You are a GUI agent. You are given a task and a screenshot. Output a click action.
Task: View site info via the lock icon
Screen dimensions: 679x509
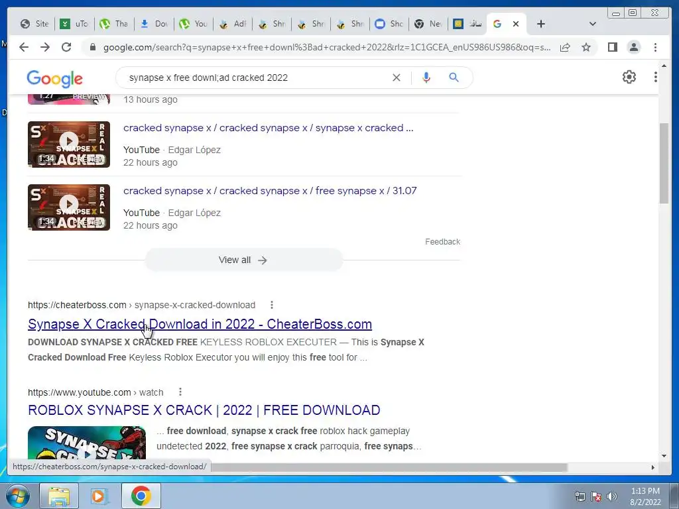point(92,47)
